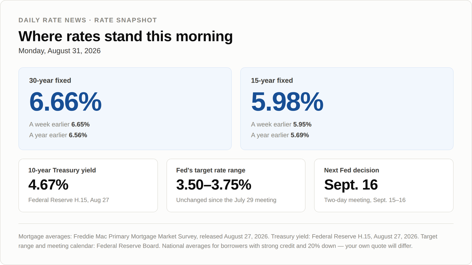Click the Next Fed decision card title
Viewport: 472px width, 265px height.
pos(352,170)
